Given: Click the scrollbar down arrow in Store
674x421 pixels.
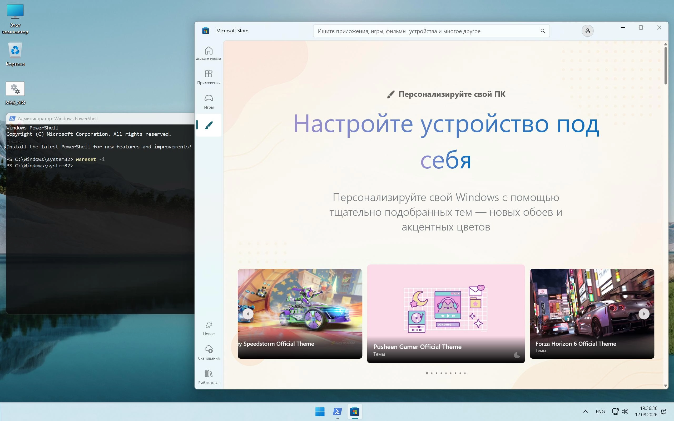Looking at the screenshot, I should [666, 386].
